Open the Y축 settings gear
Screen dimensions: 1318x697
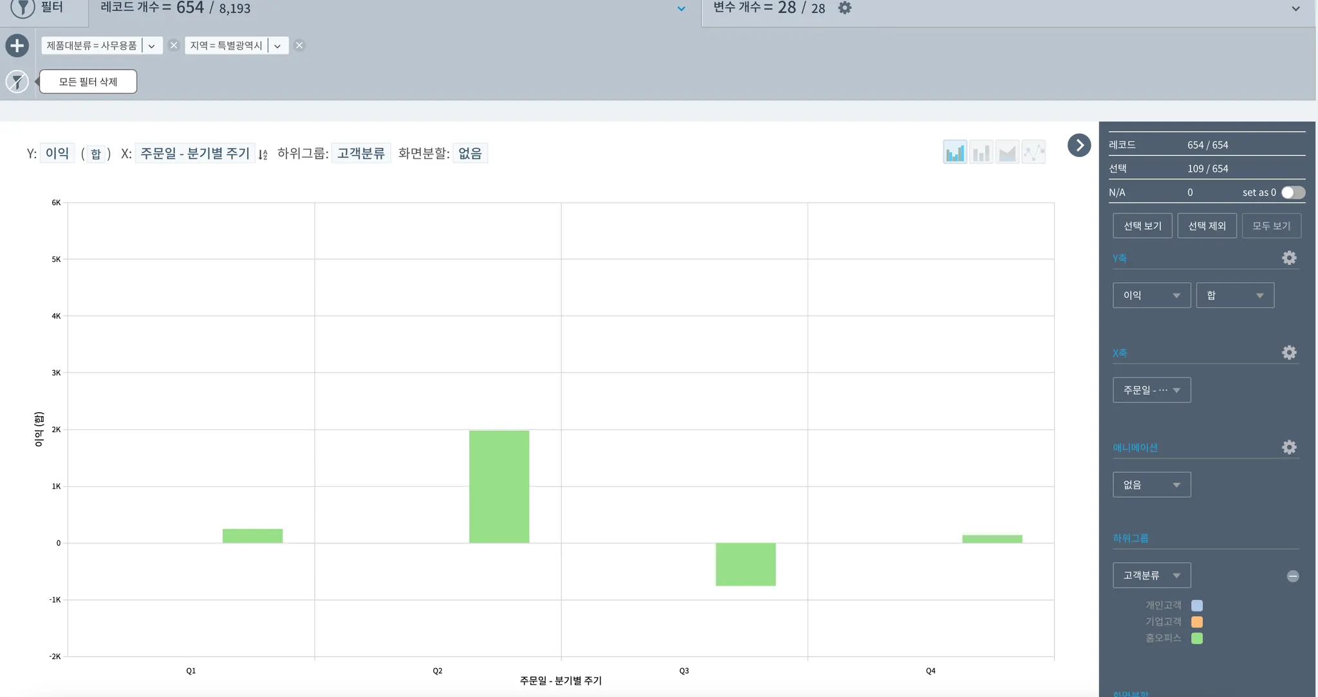(1289, 258)
